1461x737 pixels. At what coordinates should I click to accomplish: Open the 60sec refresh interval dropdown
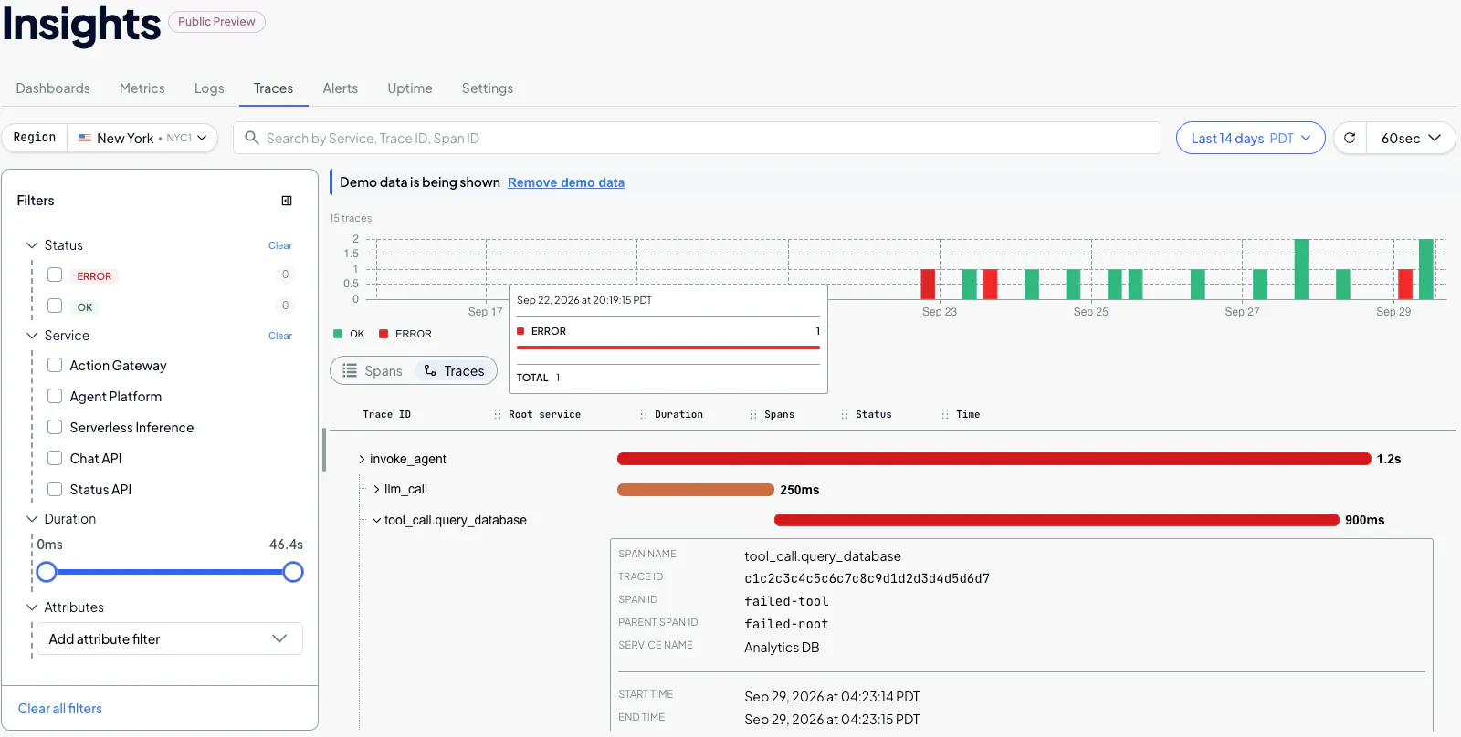(1410, 138)
